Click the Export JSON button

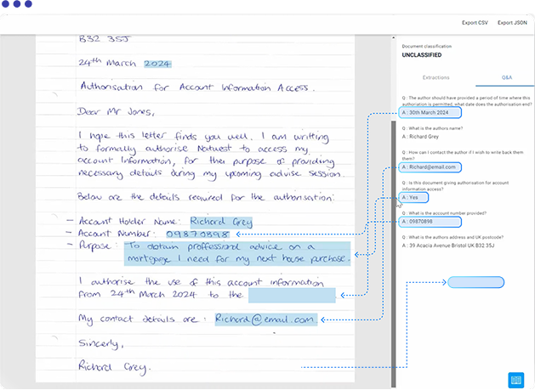click(511, 22)
